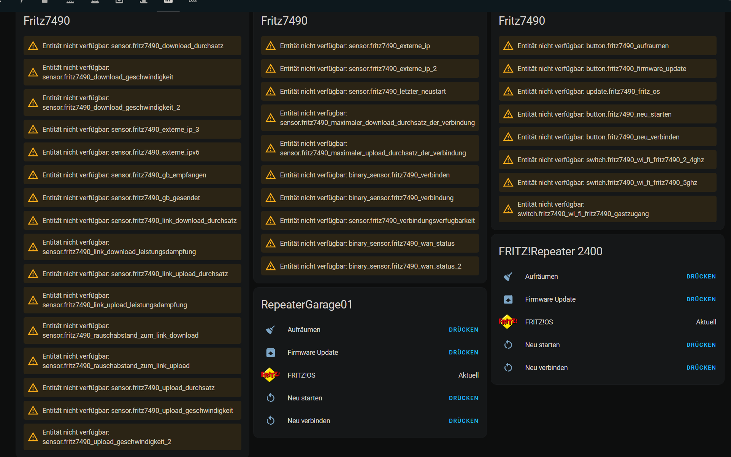Click the restart icon beside Neu starten in RepeaterGarage01
Image resolution: width=731 pixels, height=457 pixels.
[x=270, y=398]
